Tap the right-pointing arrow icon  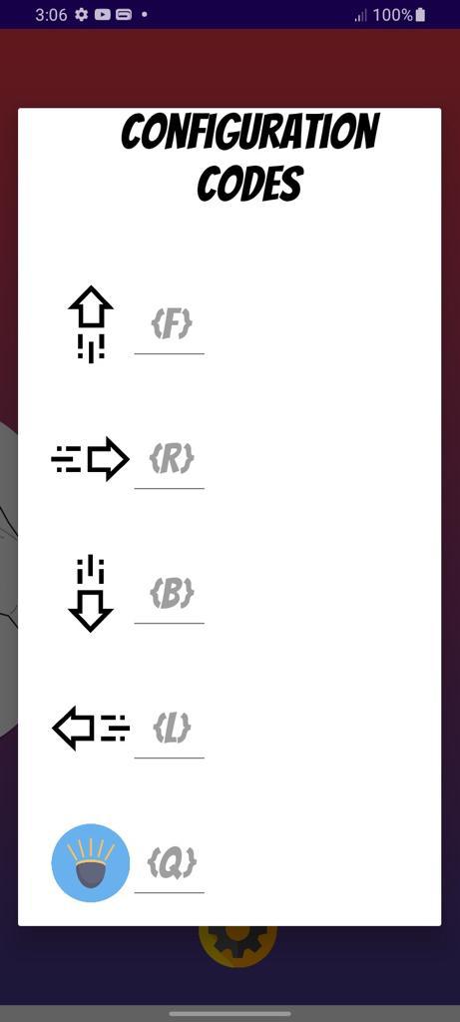coord(90,459)
